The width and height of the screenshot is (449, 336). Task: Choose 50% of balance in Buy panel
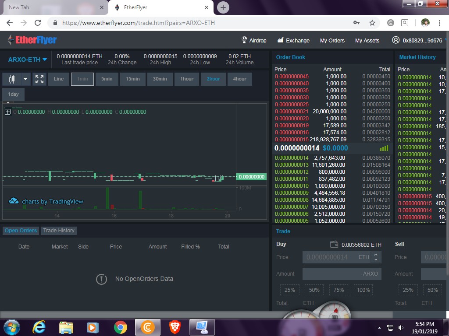click(x=314, y=290)
